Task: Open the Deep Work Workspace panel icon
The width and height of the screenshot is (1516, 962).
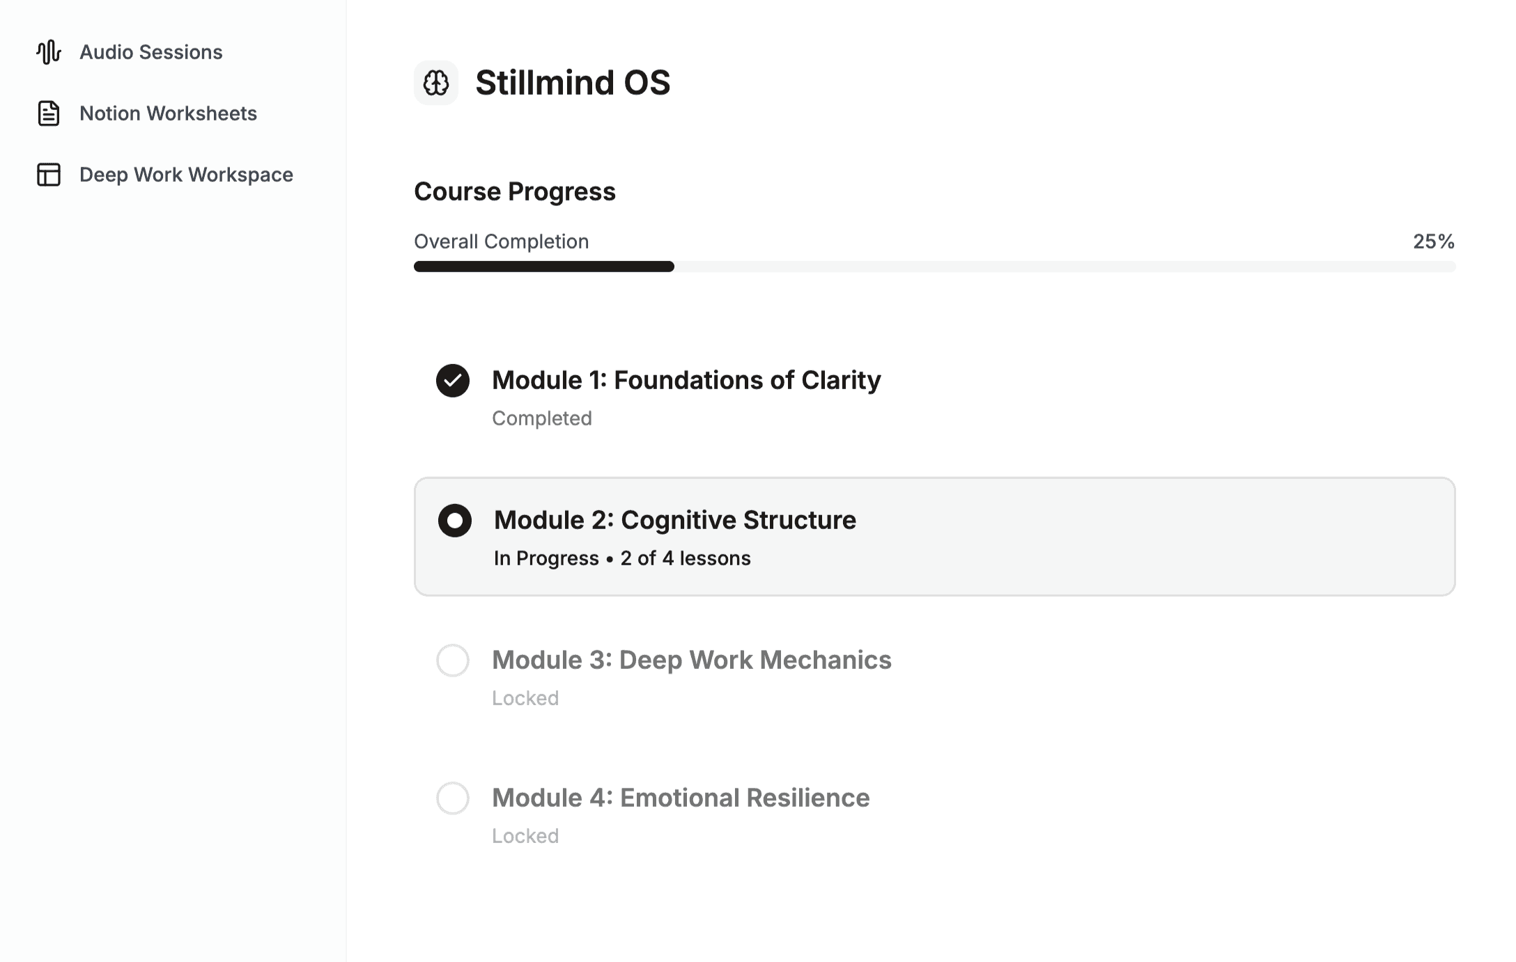Action: (48, 175)
